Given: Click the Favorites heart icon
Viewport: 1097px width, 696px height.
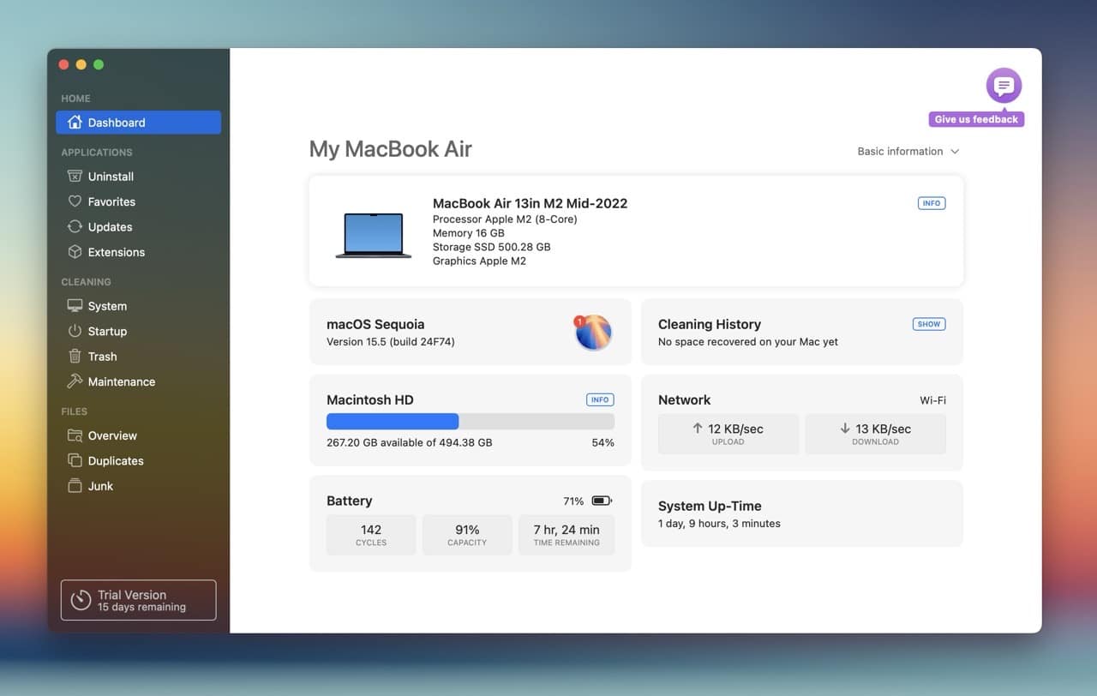Looking at the screenshot, I should 75,201.
